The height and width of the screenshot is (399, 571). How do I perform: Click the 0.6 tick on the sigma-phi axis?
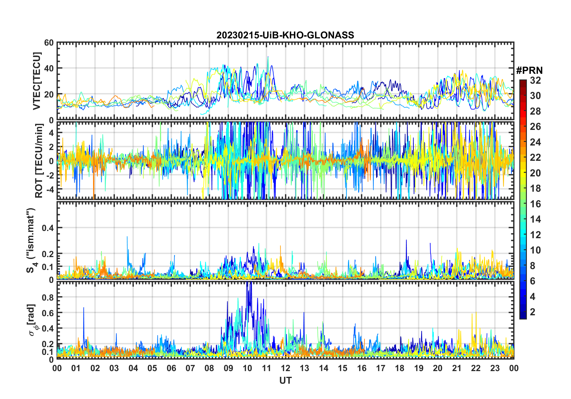click(47, 313)
